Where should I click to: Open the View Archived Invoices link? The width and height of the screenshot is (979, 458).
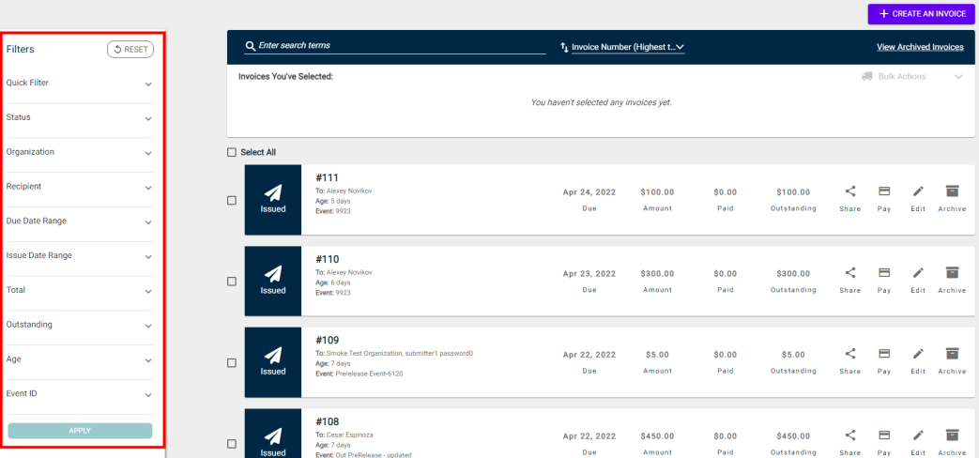point(919,47)
